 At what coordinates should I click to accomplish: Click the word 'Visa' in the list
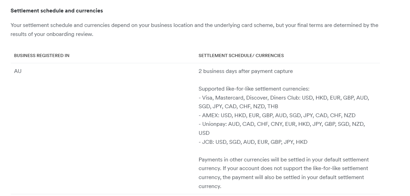(207, 98)
